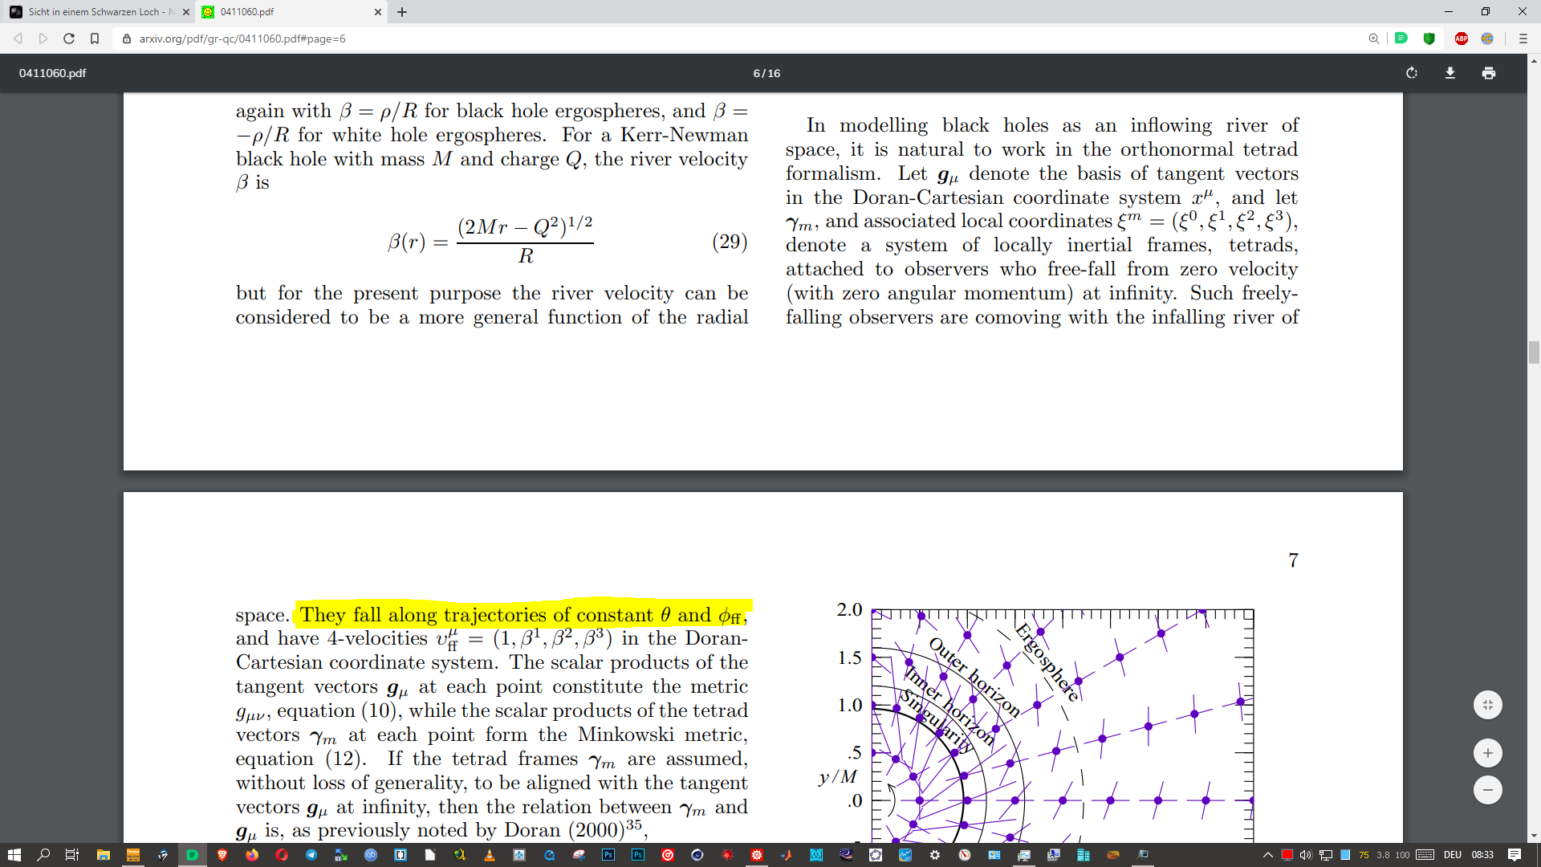Reload the current page
The width and height of the screenshot is (1541, 867).
pyautogui.click(x=69, y=39)
